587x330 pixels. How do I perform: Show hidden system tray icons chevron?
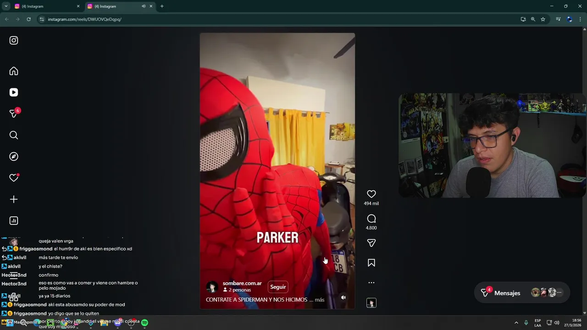[516, 323]
